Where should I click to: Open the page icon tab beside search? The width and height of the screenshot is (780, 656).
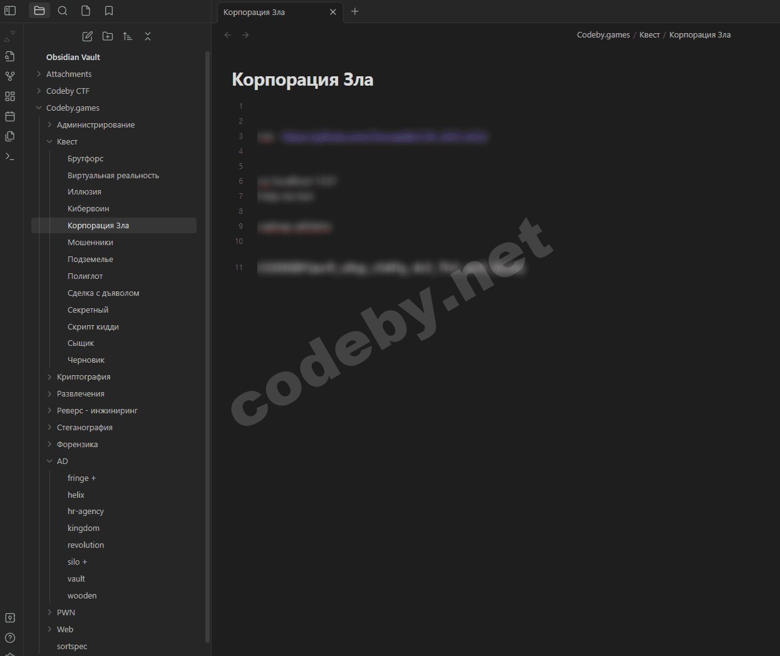click(x=86, y=11)
